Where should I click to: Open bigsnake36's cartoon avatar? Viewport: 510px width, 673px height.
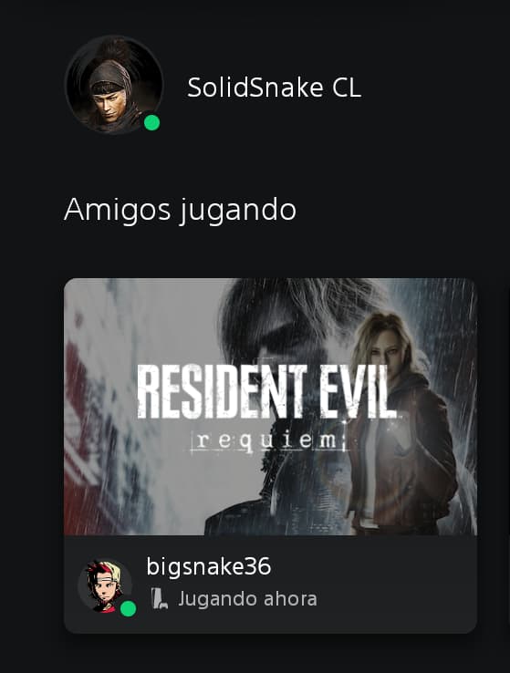pyautogui.click(x=105, y=585)
